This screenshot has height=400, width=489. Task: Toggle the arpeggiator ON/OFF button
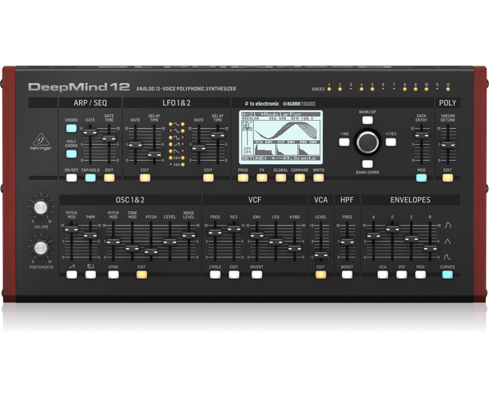tap(71, 178)
